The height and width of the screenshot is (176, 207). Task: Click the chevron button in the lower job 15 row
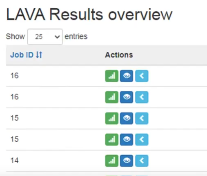pos(142,139)
